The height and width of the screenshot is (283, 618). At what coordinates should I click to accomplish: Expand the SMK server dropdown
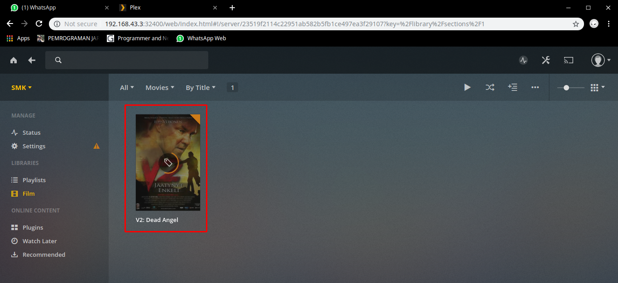(21, 88)
